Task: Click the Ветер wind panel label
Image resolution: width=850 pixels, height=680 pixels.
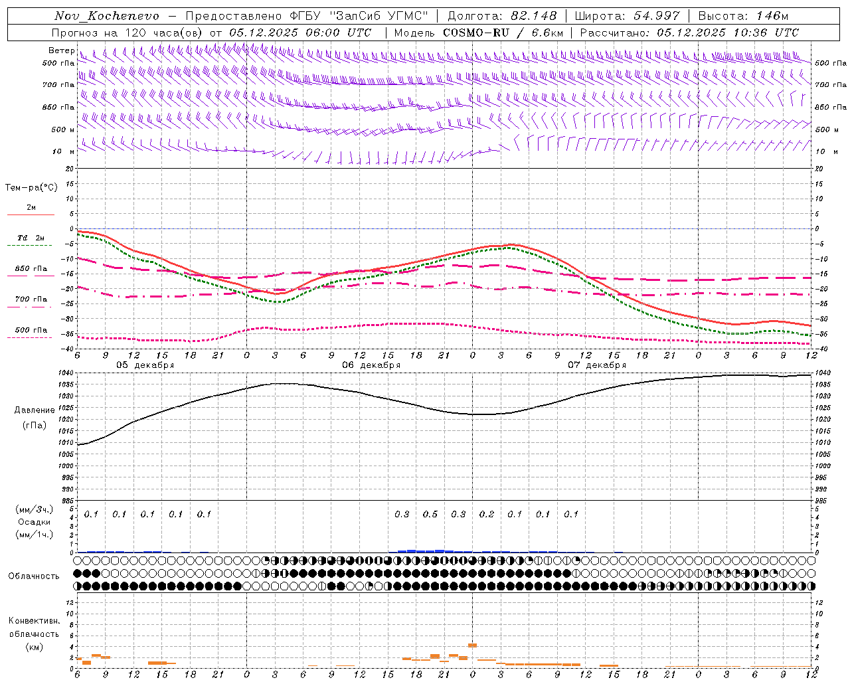Action: pos(61,50)
